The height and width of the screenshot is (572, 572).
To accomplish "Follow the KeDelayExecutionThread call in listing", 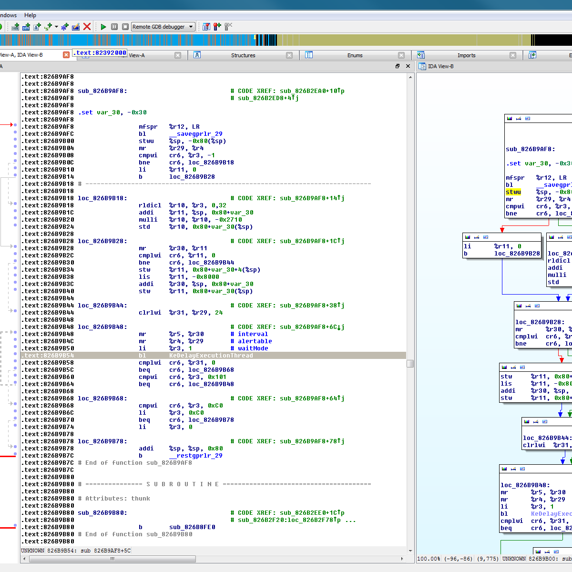I will pyautogui.click(x=211, y=356).
